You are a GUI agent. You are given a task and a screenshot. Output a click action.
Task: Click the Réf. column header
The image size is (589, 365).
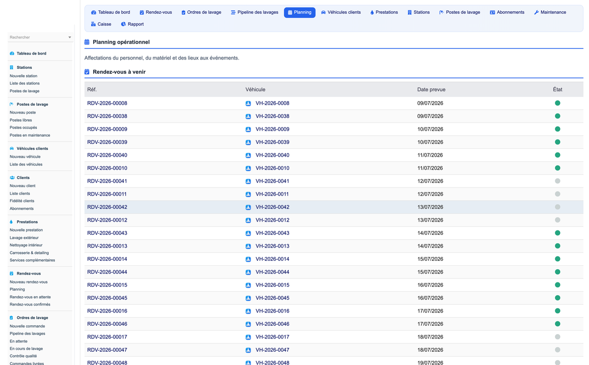(92, 89)
